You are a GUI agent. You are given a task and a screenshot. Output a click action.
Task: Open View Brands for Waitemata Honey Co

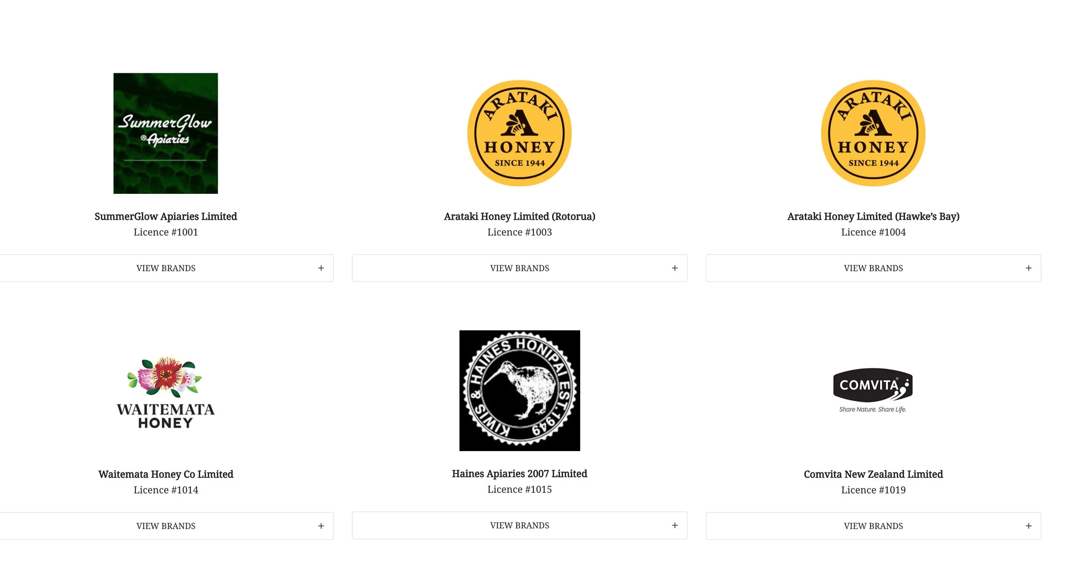pyautogui.click(x=165, y=526)
